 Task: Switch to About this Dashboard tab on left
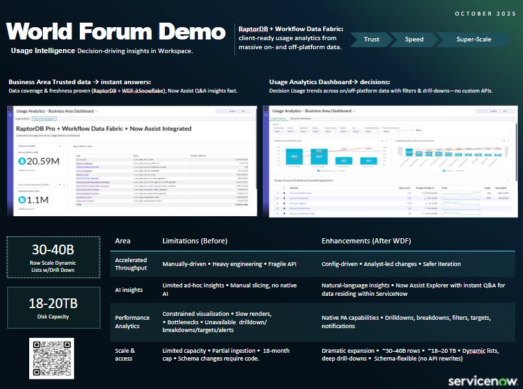point(43,119)
